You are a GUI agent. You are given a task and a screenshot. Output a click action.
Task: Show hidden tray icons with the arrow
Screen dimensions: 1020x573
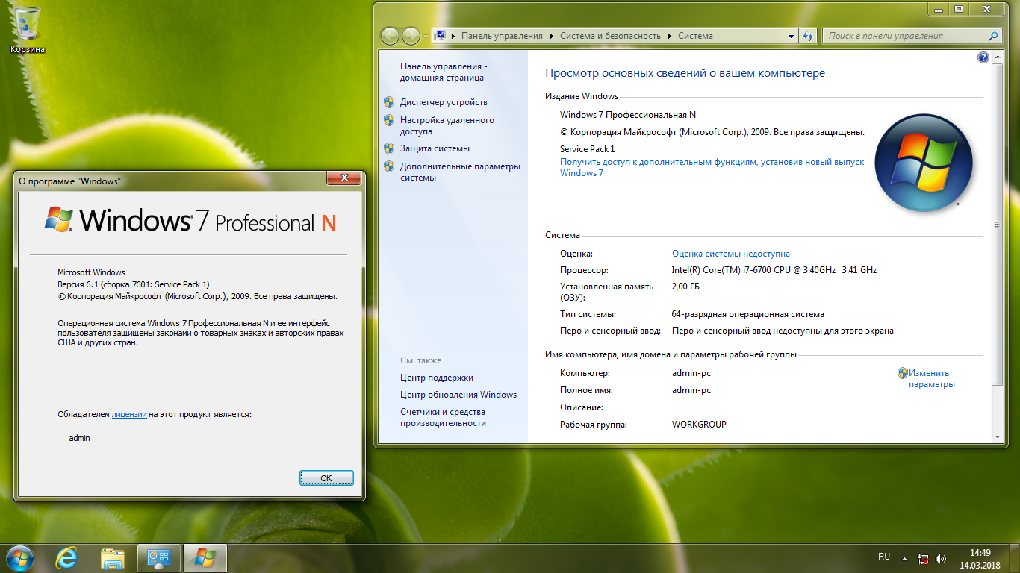click(905, 558)
